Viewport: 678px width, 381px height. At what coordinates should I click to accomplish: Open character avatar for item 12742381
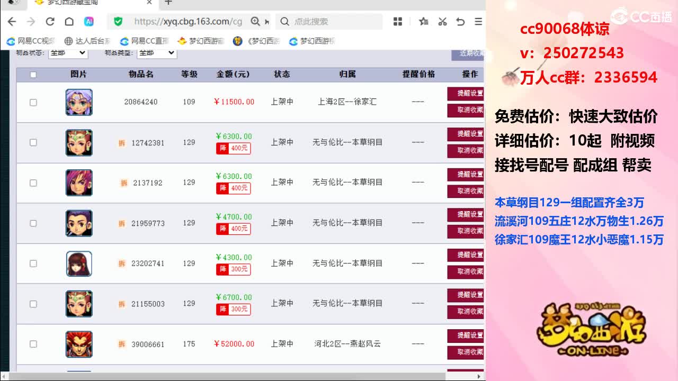(79, 142)
